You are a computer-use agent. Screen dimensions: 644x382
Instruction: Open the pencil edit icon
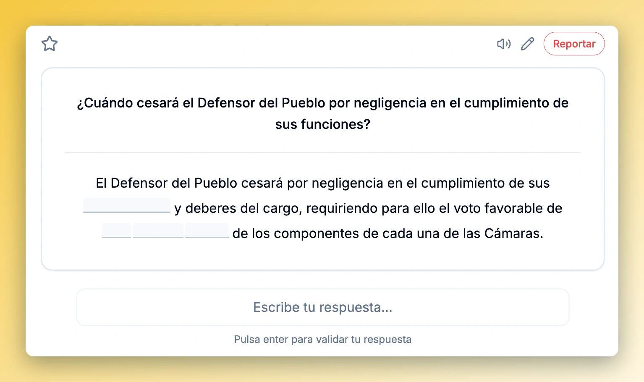[x=527, y=44]
